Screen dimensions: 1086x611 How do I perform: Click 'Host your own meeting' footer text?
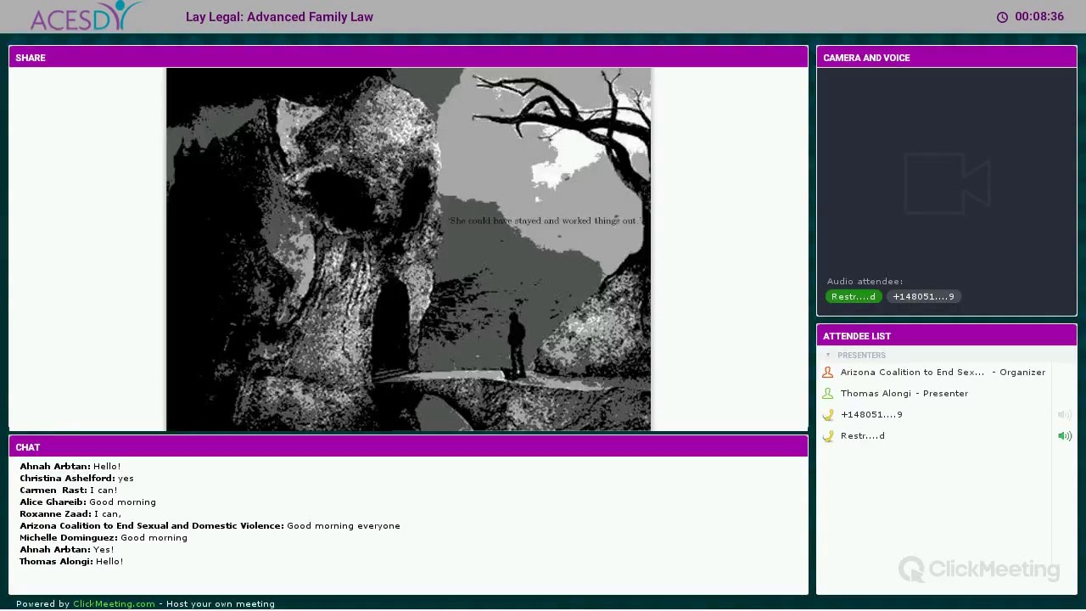221,604
